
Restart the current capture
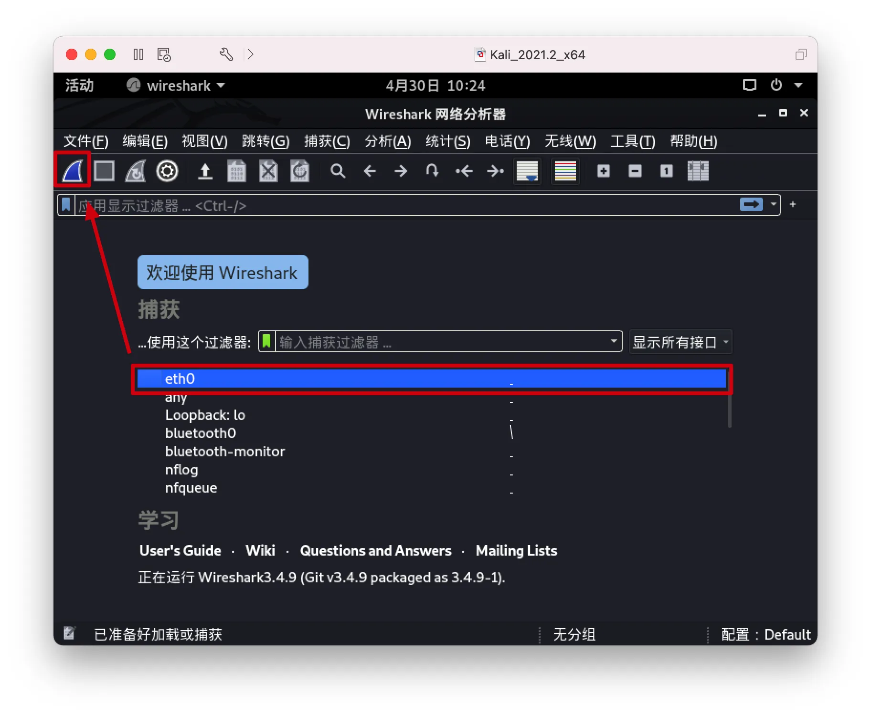coord(136,171)
